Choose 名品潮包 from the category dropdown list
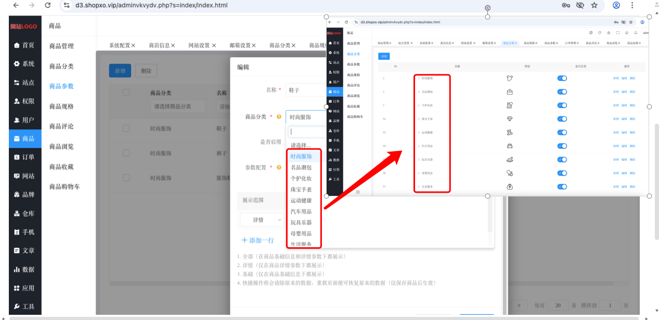 click(x=302, y=167)
